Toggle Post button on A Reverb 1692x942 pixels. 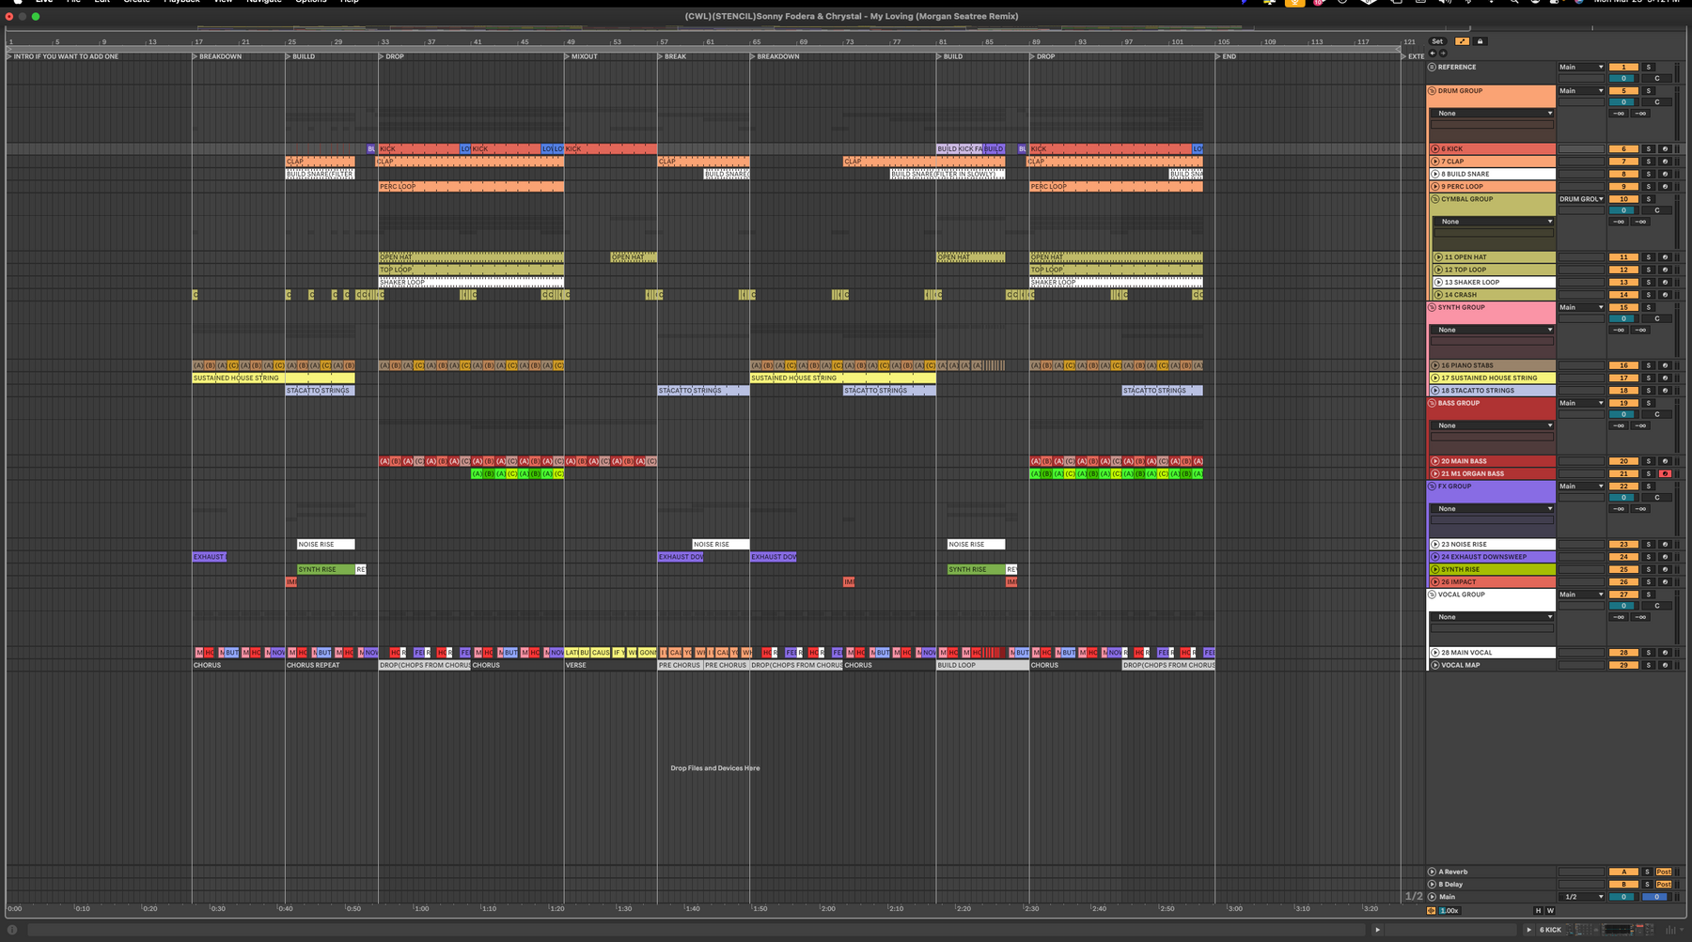pos(1664,872)
